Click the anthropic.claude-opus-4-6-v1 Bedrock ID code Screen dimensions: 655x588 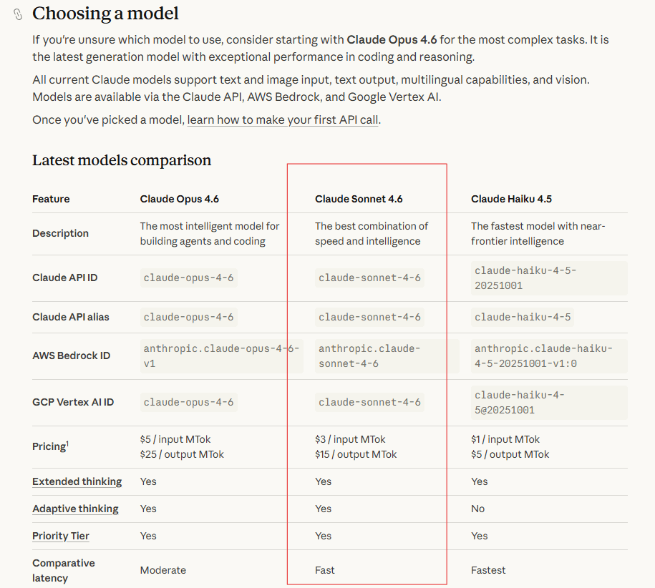click(x=221, y=356)
